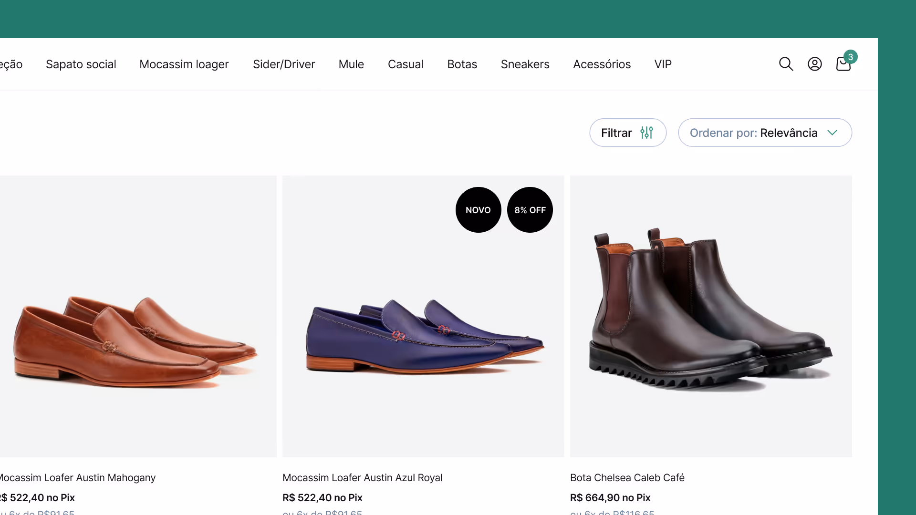This screenshot has height=515, width=916.
Task: Open the user account icon
Action: [x=814, y=64]
